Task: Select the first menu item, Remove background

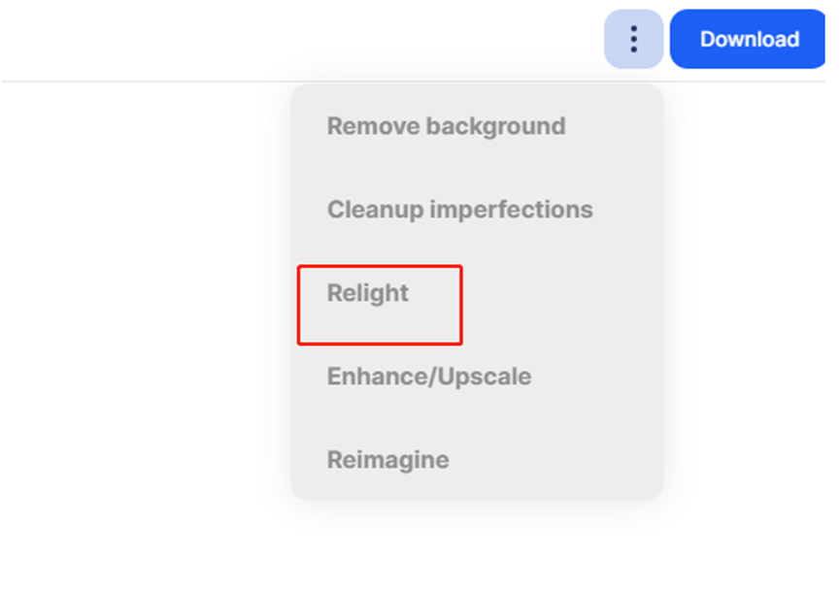Action: coord(447,127)
